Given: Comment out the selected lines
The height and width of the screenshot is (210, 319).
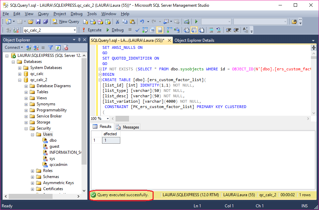Looking at the screenshot, I should tap(211, 30).
